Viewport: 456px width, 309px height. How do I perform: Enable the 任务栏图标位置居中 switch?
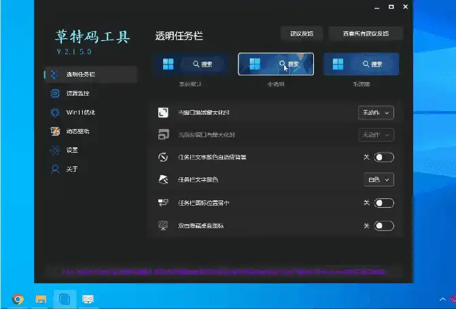pos(384,203)
